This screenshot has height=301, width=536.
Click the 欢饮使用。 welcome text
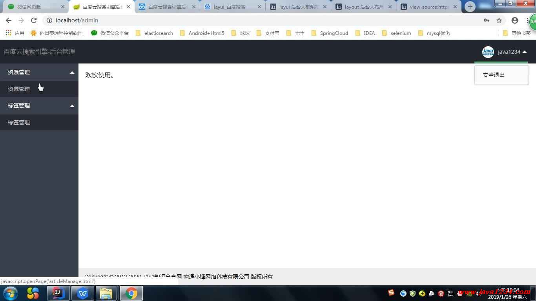point(100,75)
